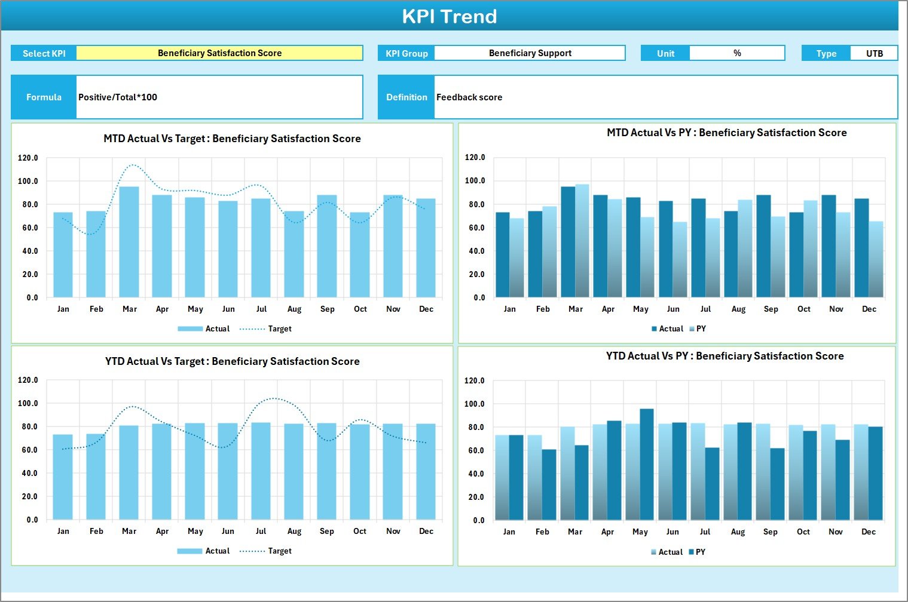Click the Unit label header
The image size is (908, 602).
click(665, 53)
